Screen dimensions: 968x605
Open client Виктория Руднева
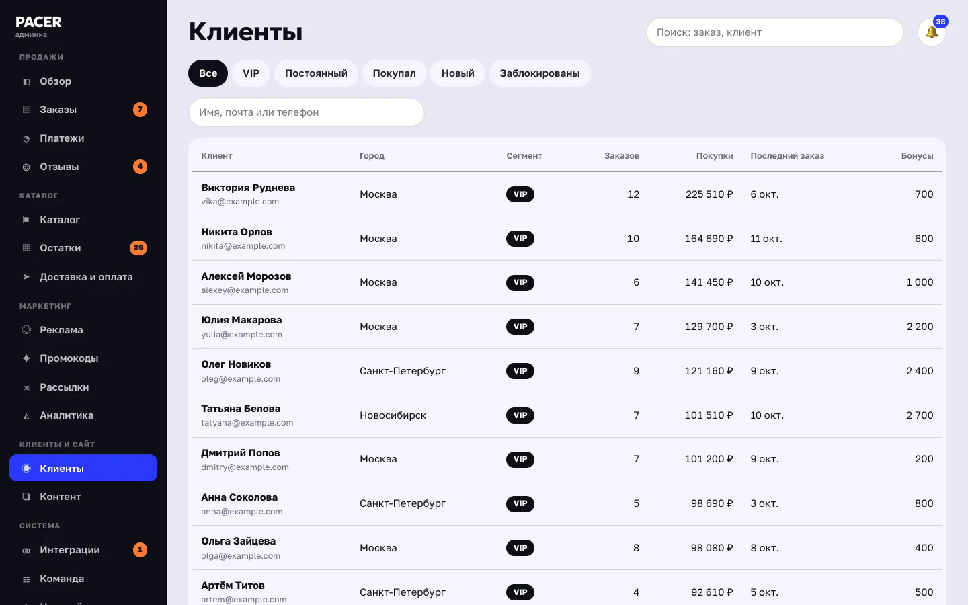click(x=248, y=188)
